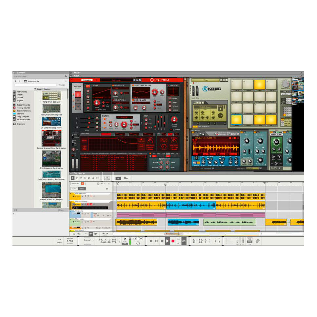The width and height of the screenshot is (317, 317).
Task: Open Song Samples in Browser sidebar
Action: (21, 116)
